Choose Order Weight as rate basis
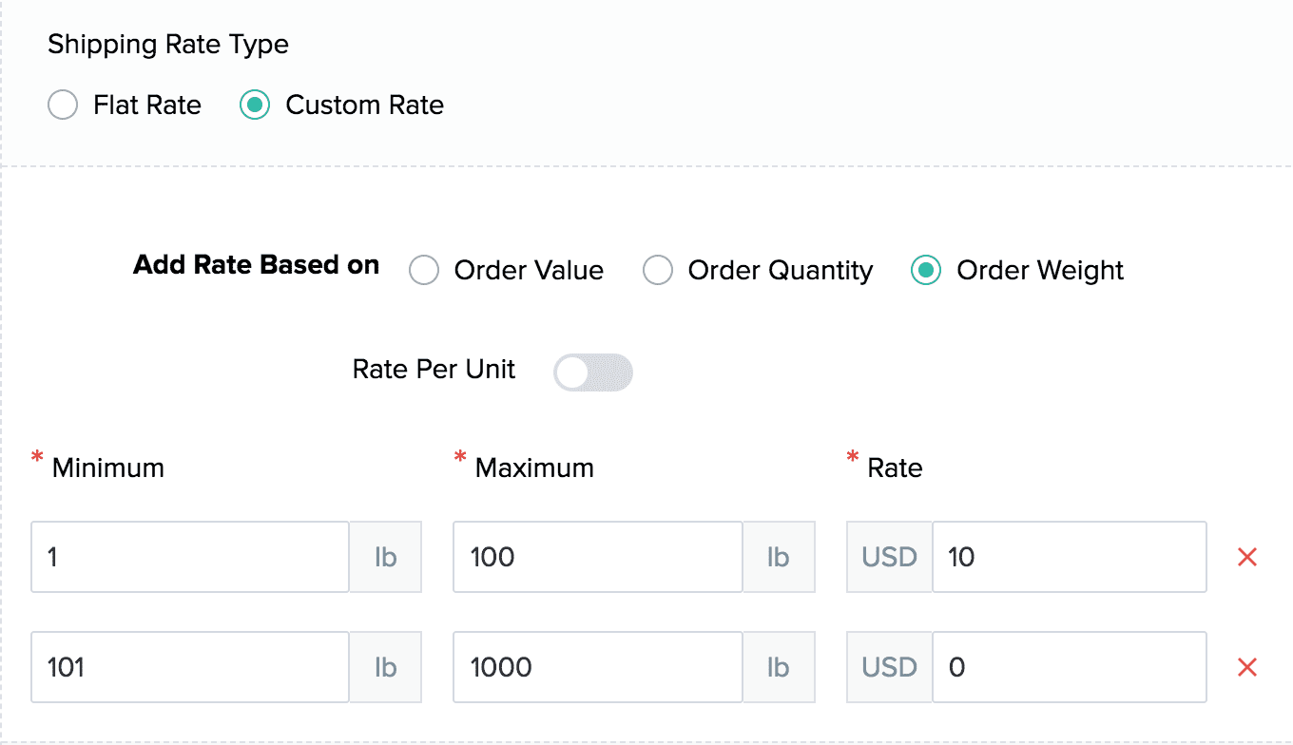Image resolution: width=1293 pixels, height=745 pixels. coord(926,271)
